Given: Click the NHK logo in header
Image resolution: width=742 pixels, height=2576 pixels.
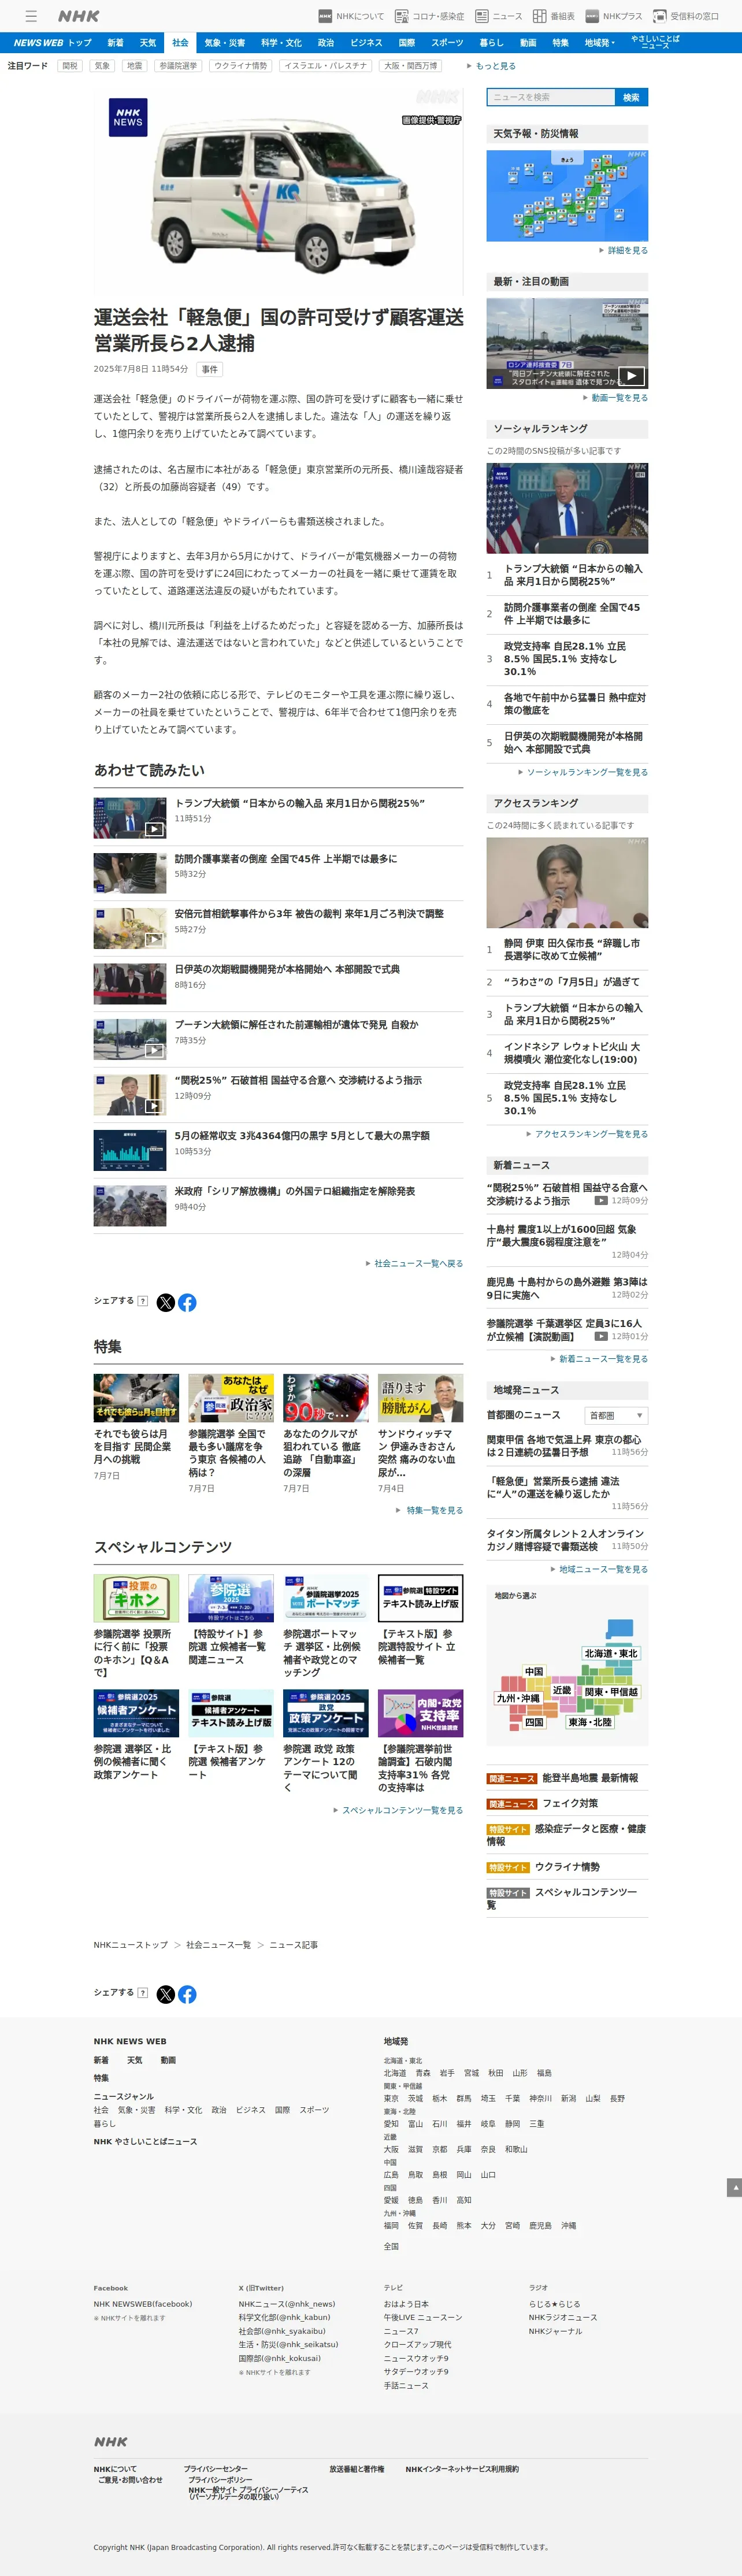Looking at the screenshot, I should coord(78,16).
